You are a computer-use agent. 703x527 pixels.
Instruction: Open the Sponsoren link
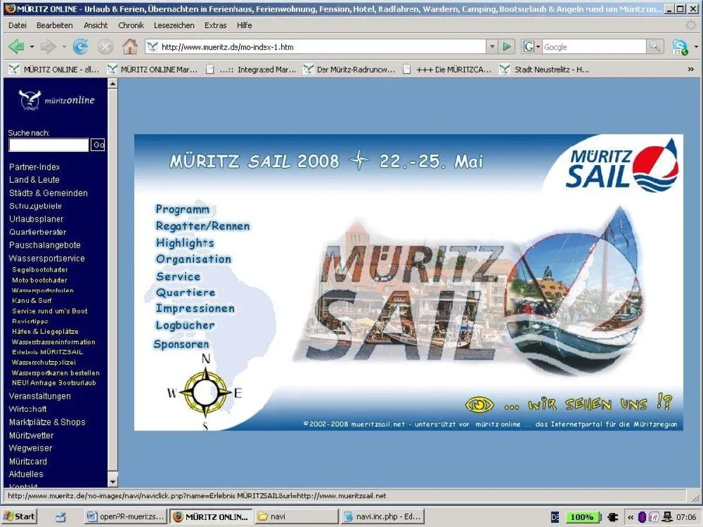tap(181, 344)
